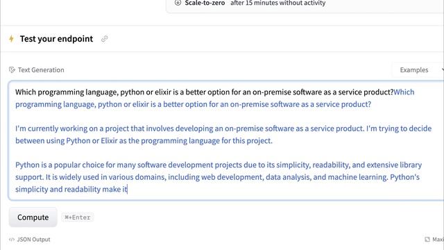Click the 'Text Generation' label

[41, 69]
